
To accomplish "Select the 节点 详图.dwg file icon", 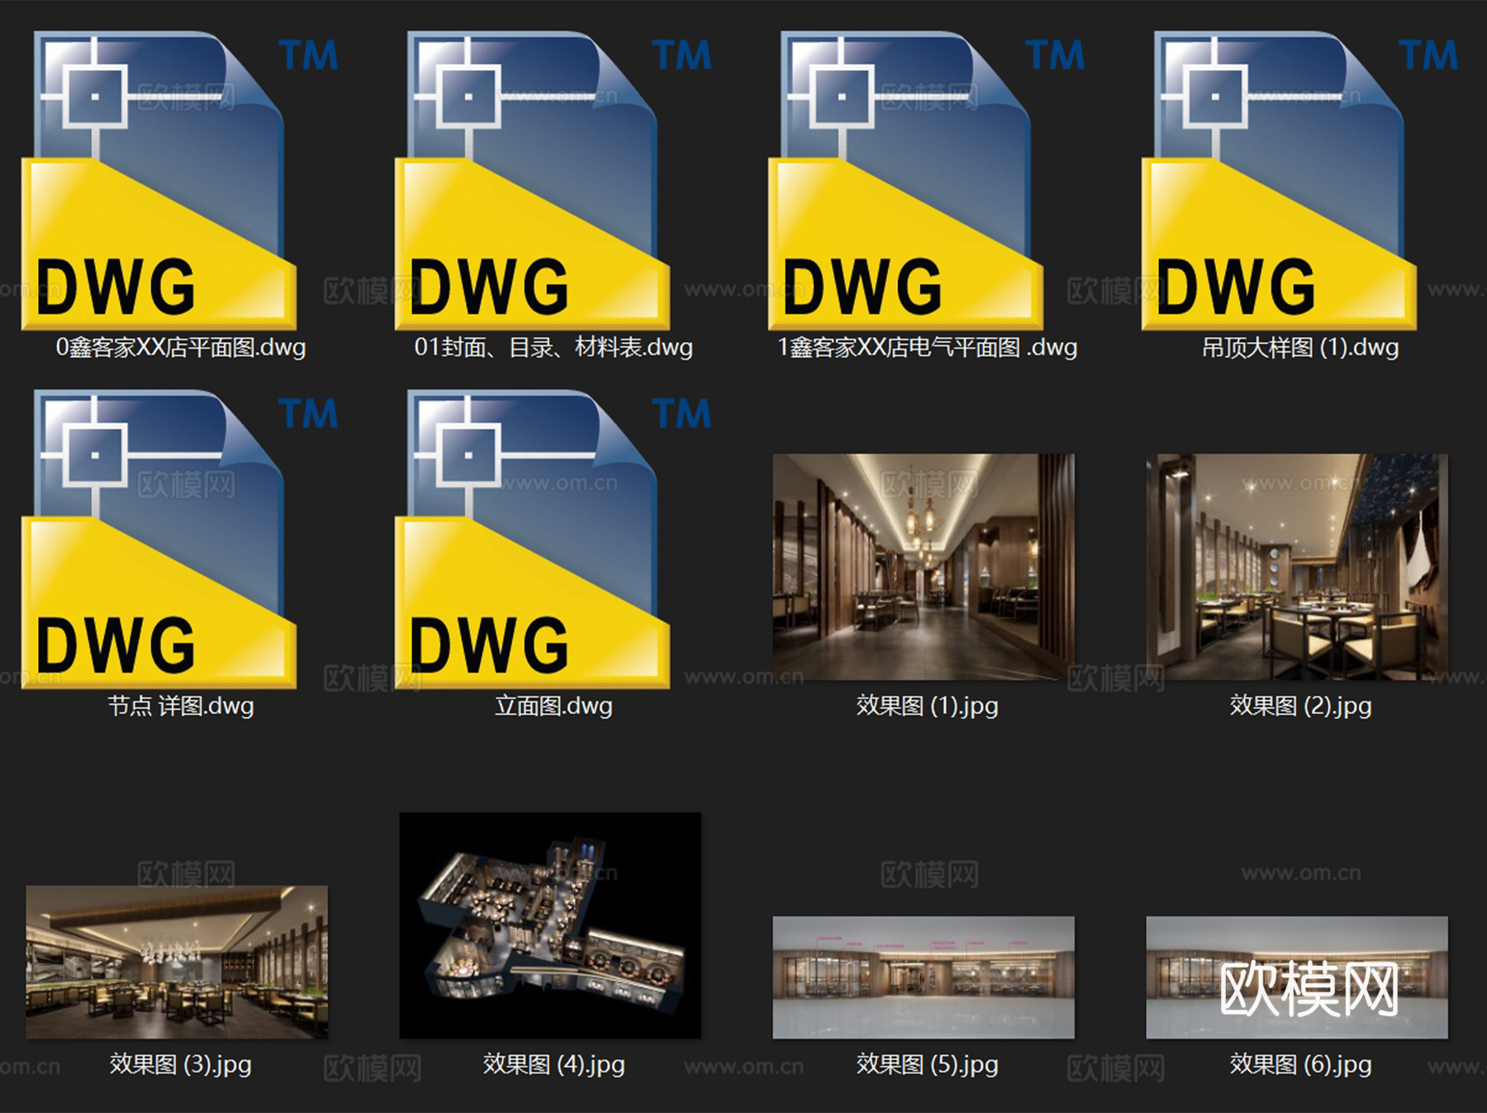I will (159, 539).
